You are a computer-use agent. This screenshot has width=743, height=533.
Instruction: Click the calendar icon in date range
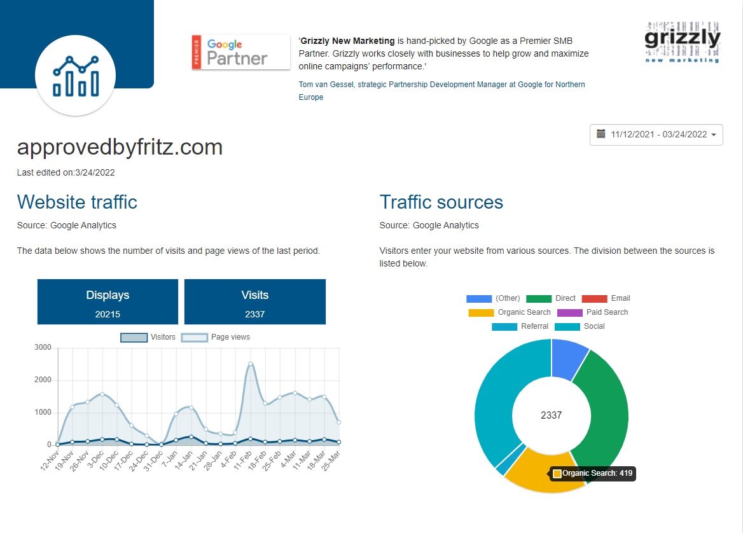point(601,134)
